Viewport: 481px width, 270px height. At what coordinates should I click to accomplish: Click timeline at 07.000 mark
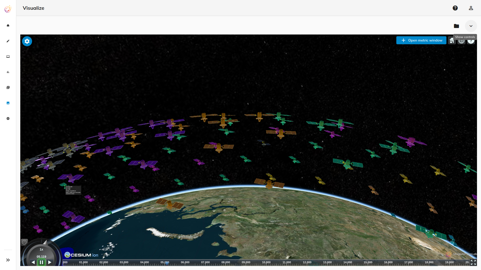[x=205, y=262]
